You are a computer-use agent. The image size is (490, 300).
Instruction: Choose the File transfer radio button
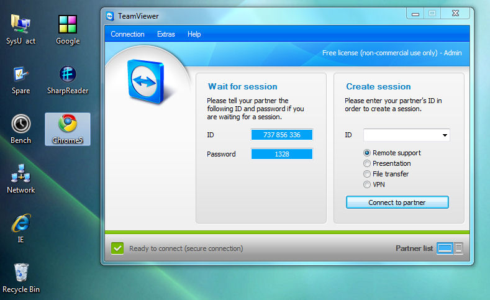pyautogui.click(x=367, y=174)
